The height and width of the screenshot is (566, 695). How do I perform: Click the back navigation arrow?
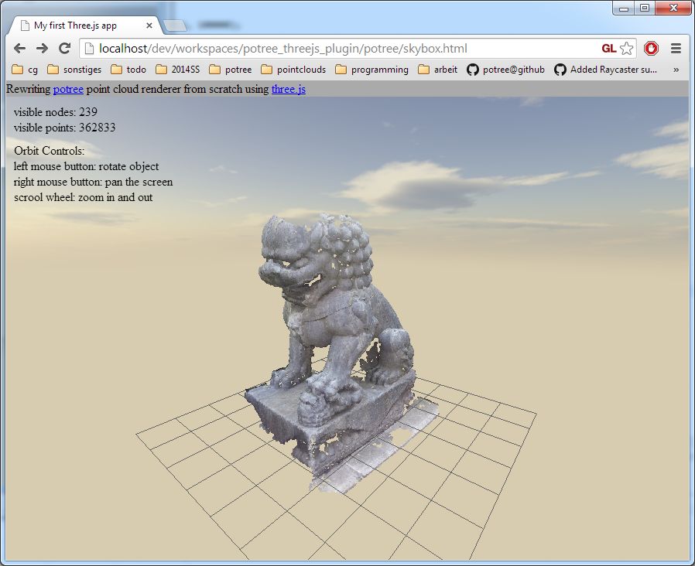pyautogui.click(x=19, y=47)
